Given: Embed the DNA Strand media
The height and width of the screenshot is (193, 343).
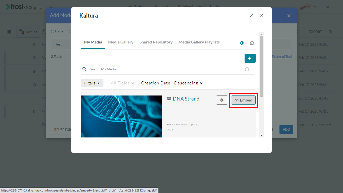Looking at the screenshot, I should coord(243,100).
